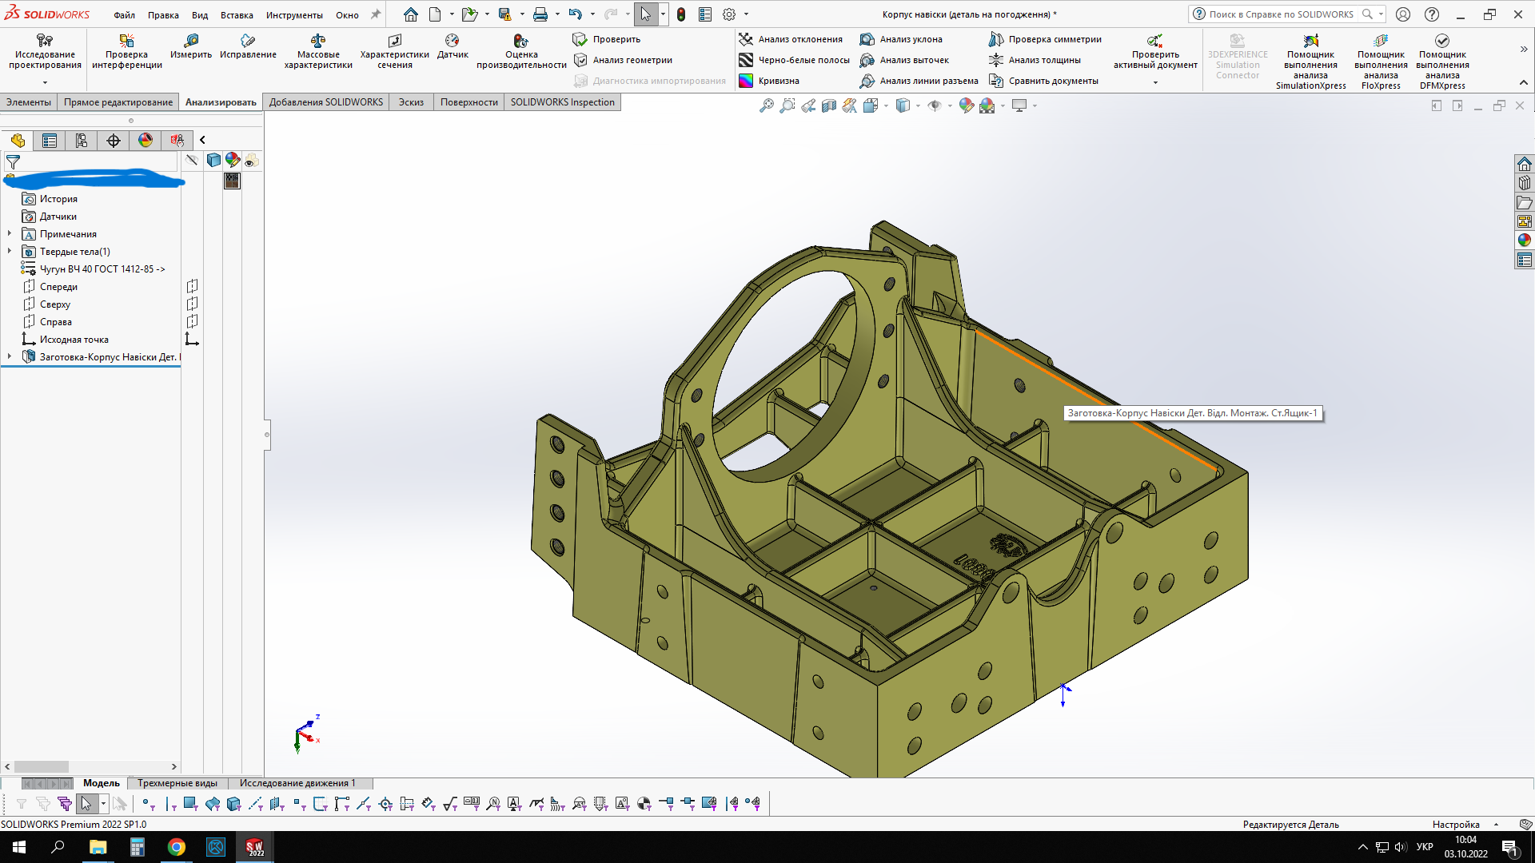Viewport: 1535px width, 863px height.
Task: Open the FeatureManager design tree tab
Action: pos(18,141)
